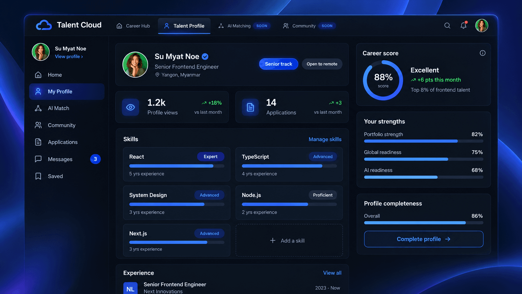The image size is (522, 294).
Task: Click the Add a skill card
Action: pos(289,240)
